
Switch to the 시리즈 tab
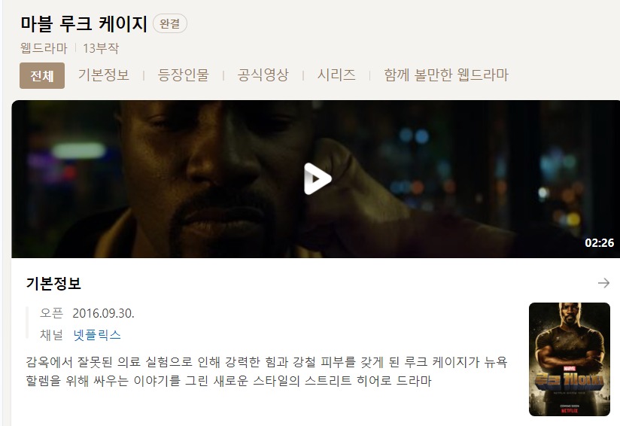[x=336, y=75]
